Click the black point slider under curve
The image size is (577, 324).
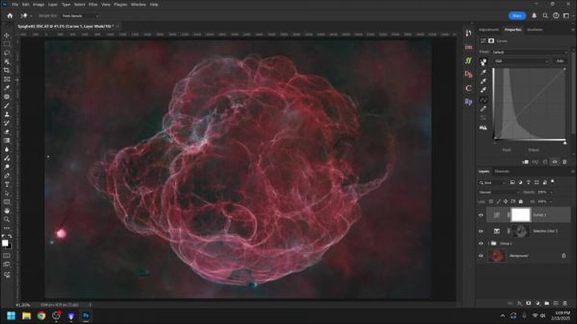click(x=495, y=143)
